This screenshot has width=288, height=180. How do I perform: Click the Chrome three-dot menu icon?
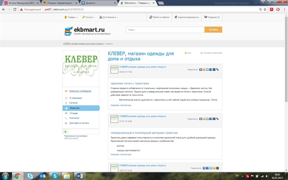283,9
